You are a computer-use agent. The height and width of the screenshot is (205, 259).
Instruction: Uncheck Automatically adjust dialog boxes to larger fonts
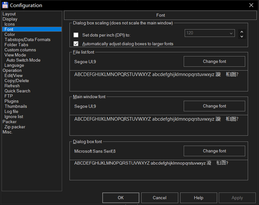(76, 44)
